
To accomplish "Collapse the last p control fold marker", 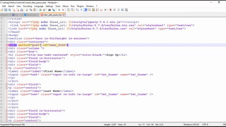I will (7, 121).
